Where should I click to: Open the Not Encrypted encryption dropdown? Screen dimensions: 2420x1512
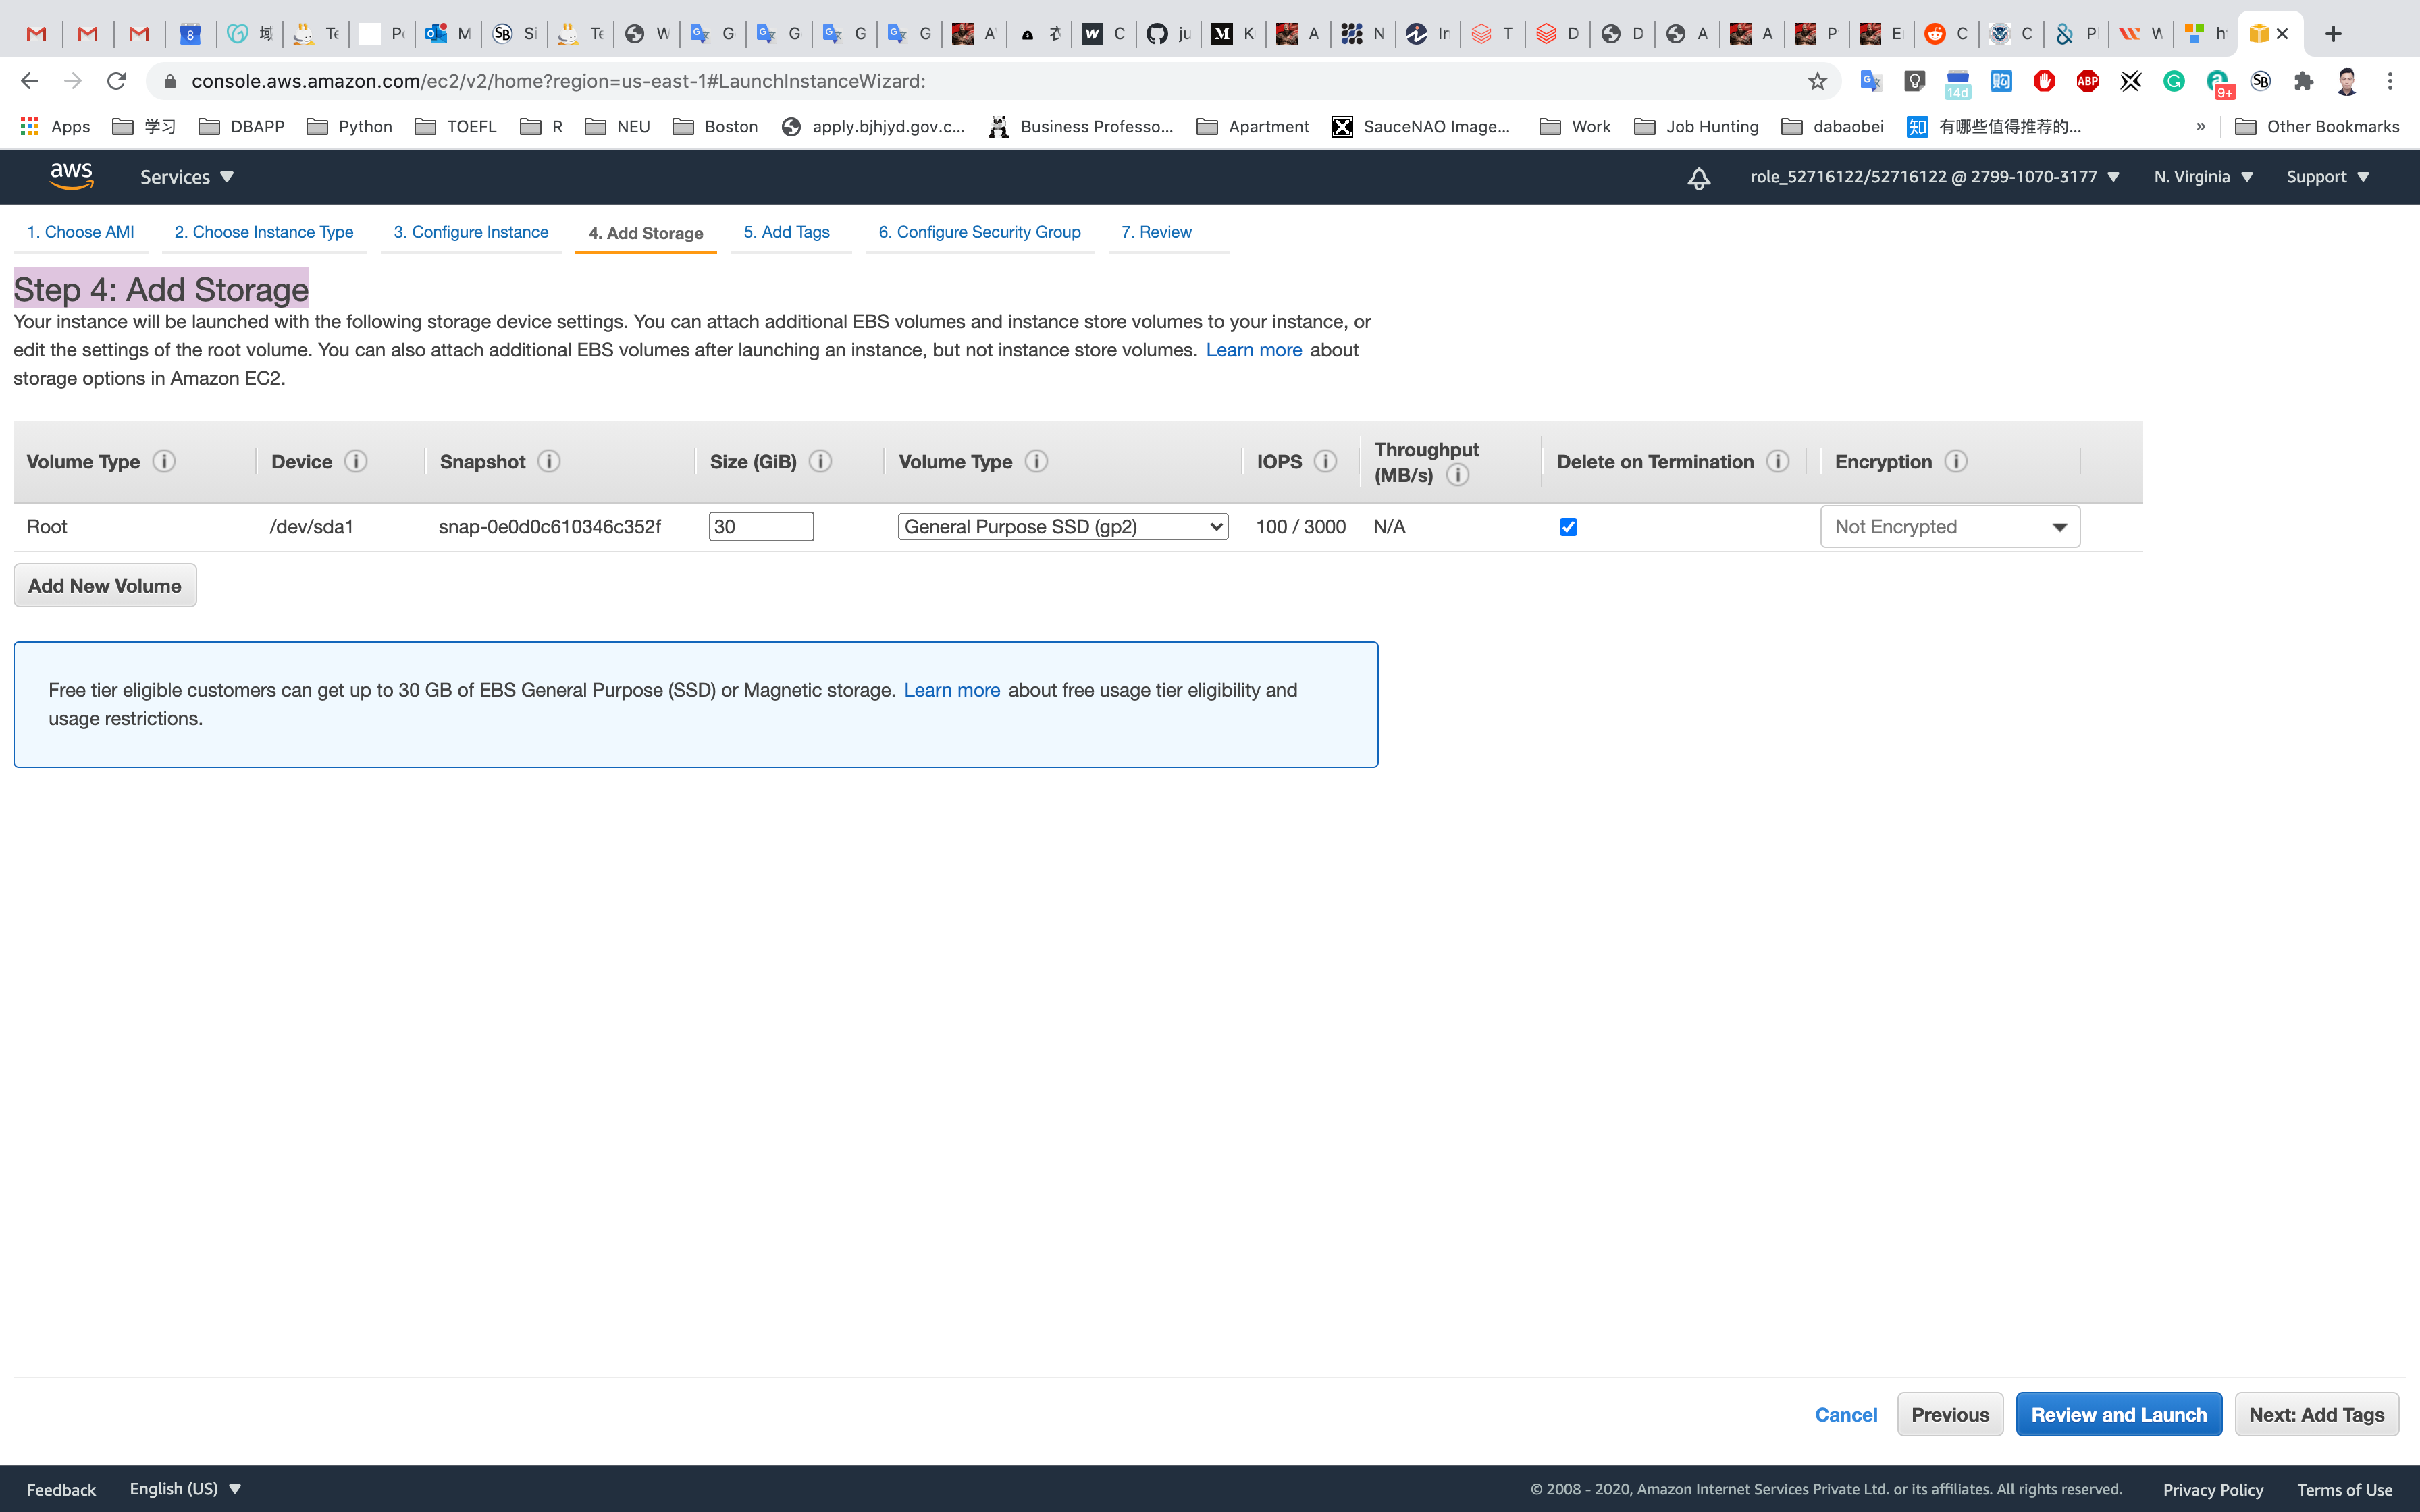1949,527
